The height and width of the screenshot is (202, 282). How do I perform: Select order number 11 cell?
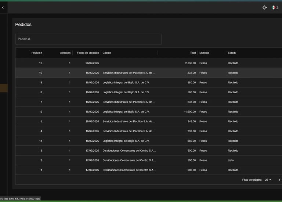tap(41, 141)
